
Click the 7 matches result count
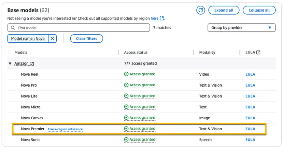click(x=162, y=28)
